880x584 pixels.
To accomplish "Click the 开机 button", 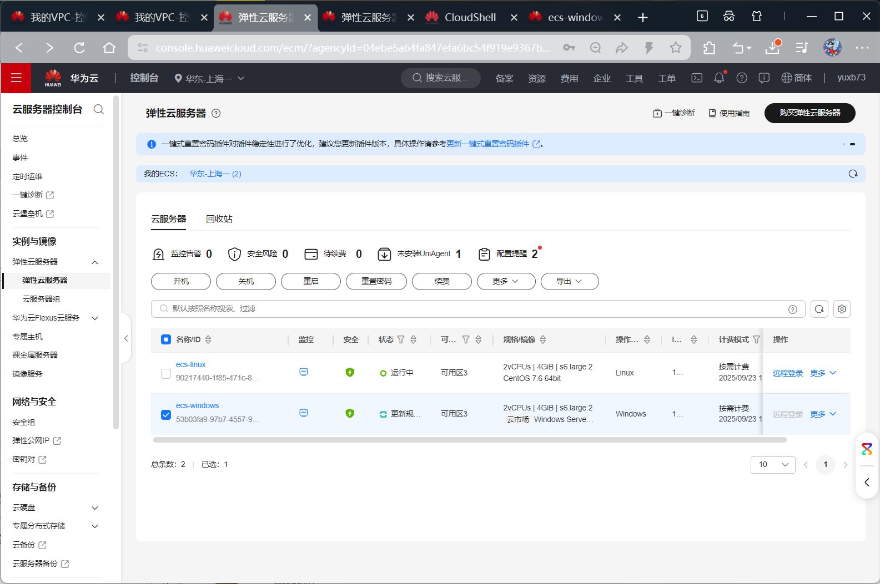I will pos(181,281).
